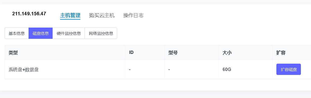The image size is (311, 98).
Task: Select the 系统盘+数据盘 cell
Action: tap(23, 69)
